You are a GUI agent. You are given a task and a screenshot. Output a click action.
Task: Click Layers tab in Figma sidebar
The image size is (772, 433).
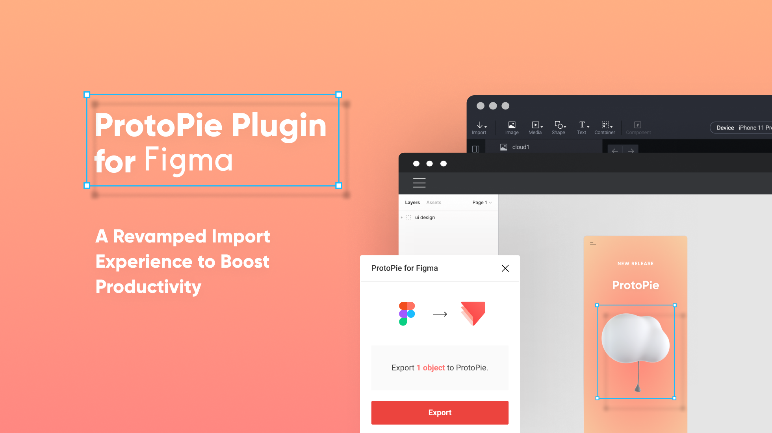[412, 202]
